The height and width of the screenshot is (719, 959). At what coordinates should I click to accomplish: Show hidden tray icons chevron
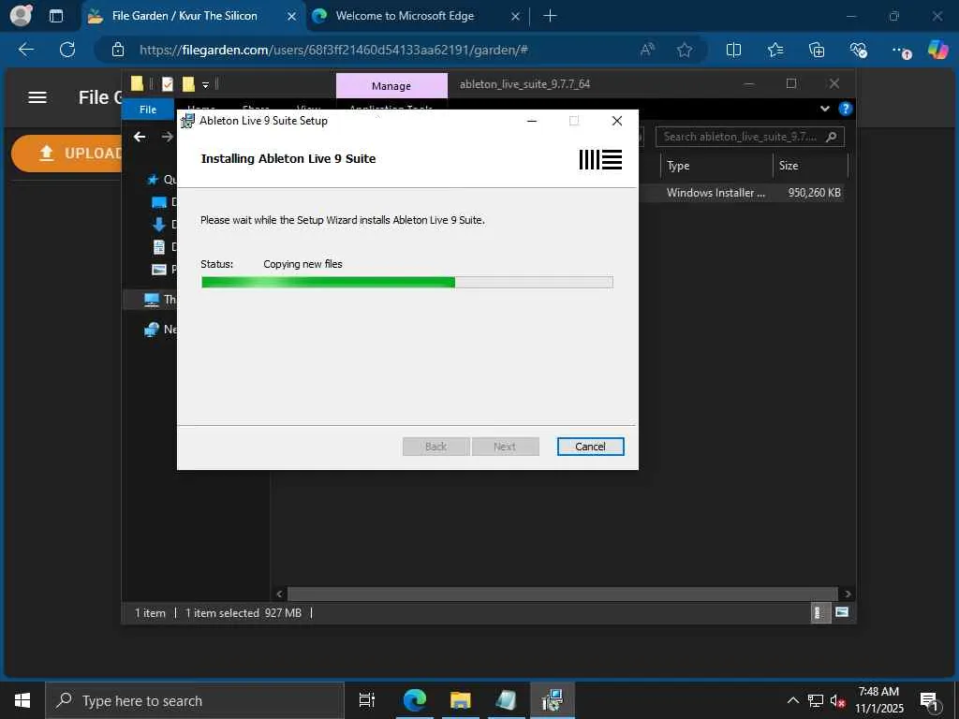(792, 700)
